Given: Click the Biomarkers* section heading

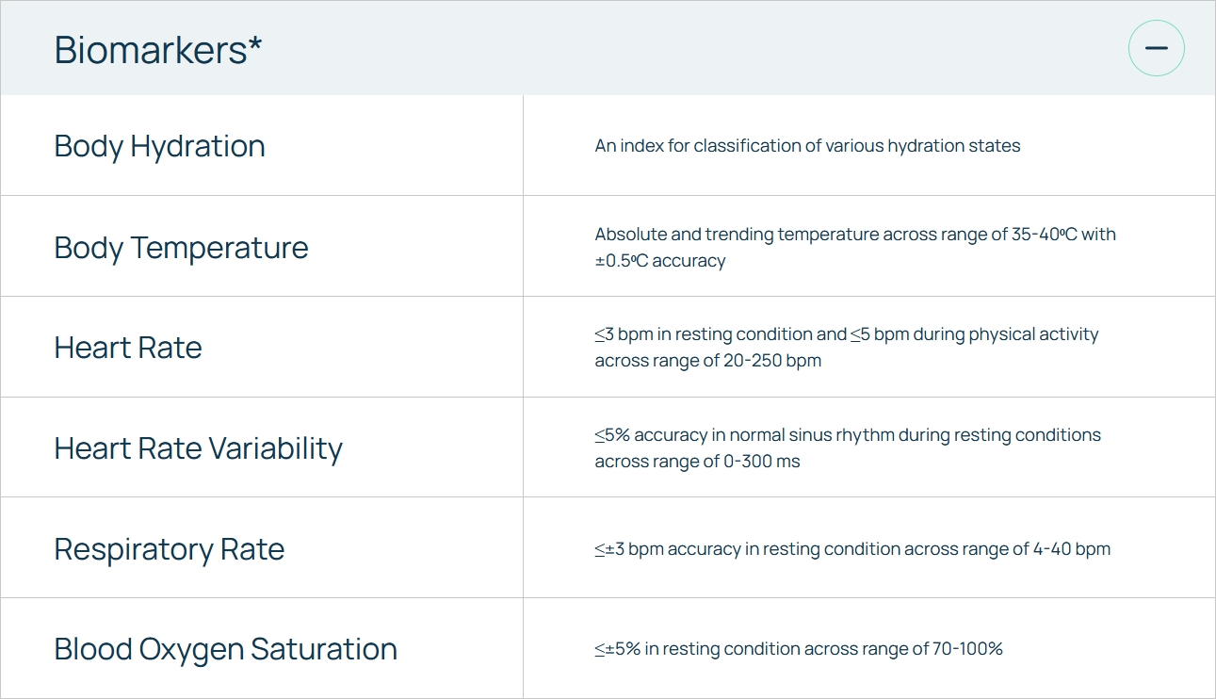Looking at the screenshot, I should pyautogui.click(x=158, y=49).
